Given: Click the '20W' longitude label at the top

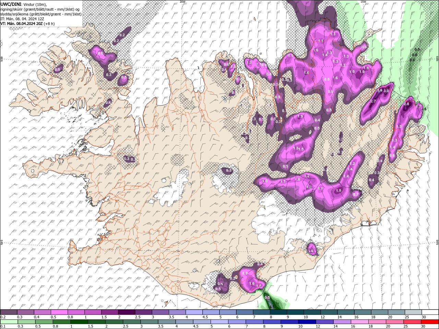Looking at the screenshot, I should [182, 2].
